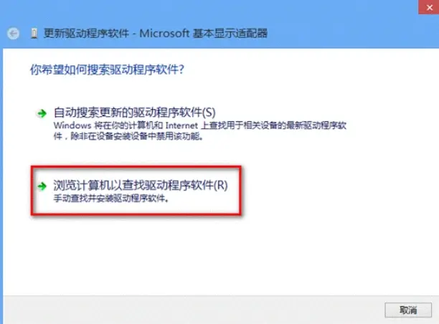Click the 取消 button

(x=408, y=310)
